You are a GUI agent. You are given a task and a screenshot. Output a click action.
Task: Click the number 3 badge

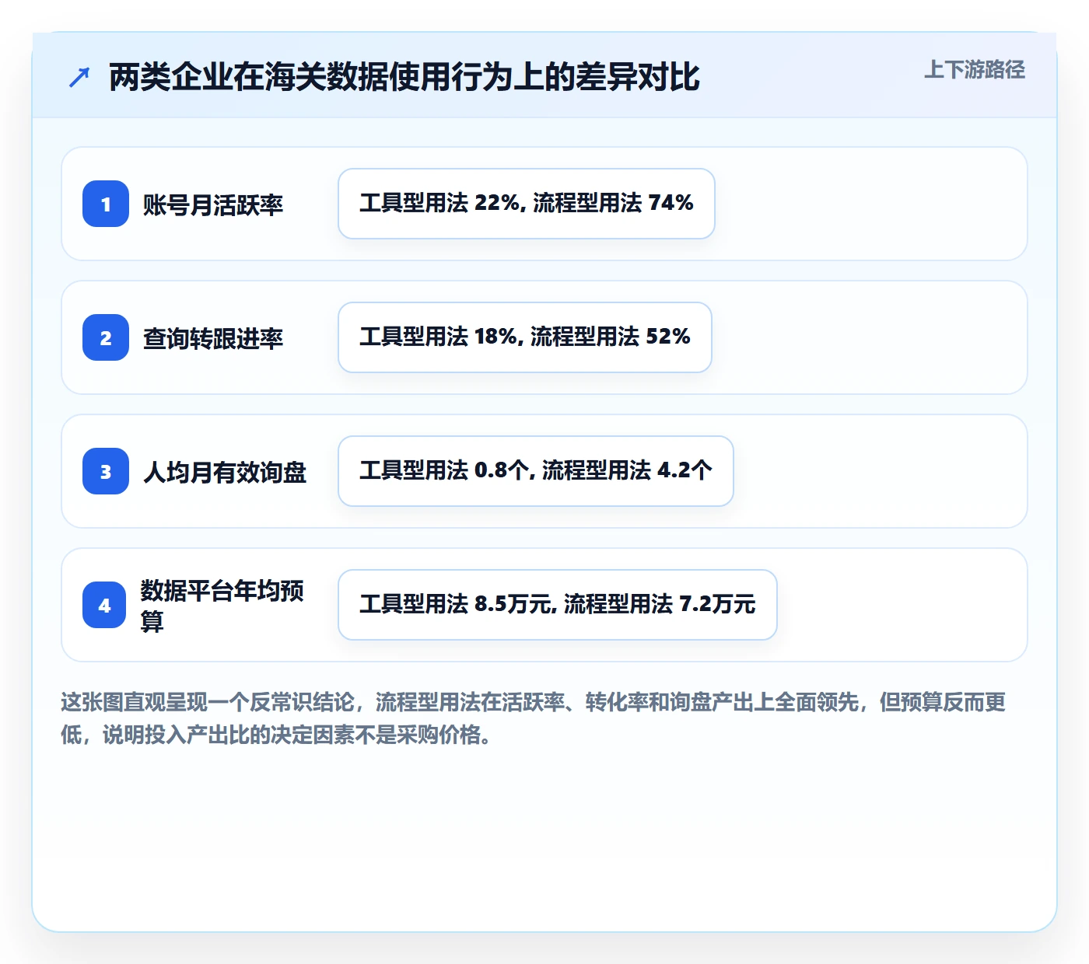click(x=106, y=471)
